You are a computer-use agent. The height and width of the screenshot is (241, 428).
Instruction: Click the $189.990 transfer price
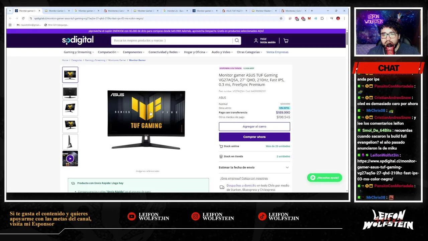point(283,112)
